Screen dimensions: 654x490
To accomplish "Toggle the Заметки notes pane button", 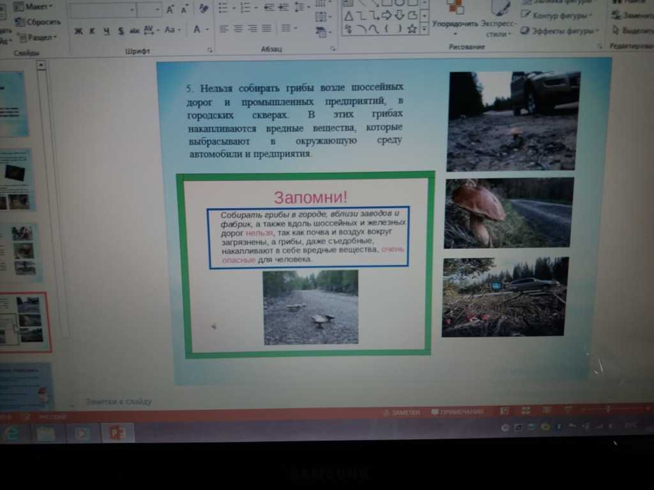I will pos(401,413).
